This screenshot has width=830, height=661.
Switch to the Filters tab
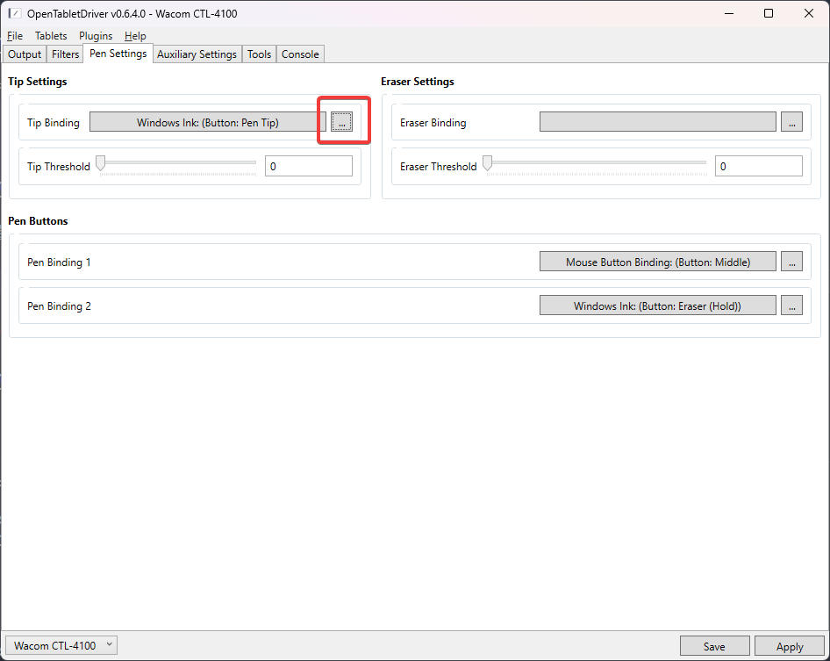click(x=64, y=54)
